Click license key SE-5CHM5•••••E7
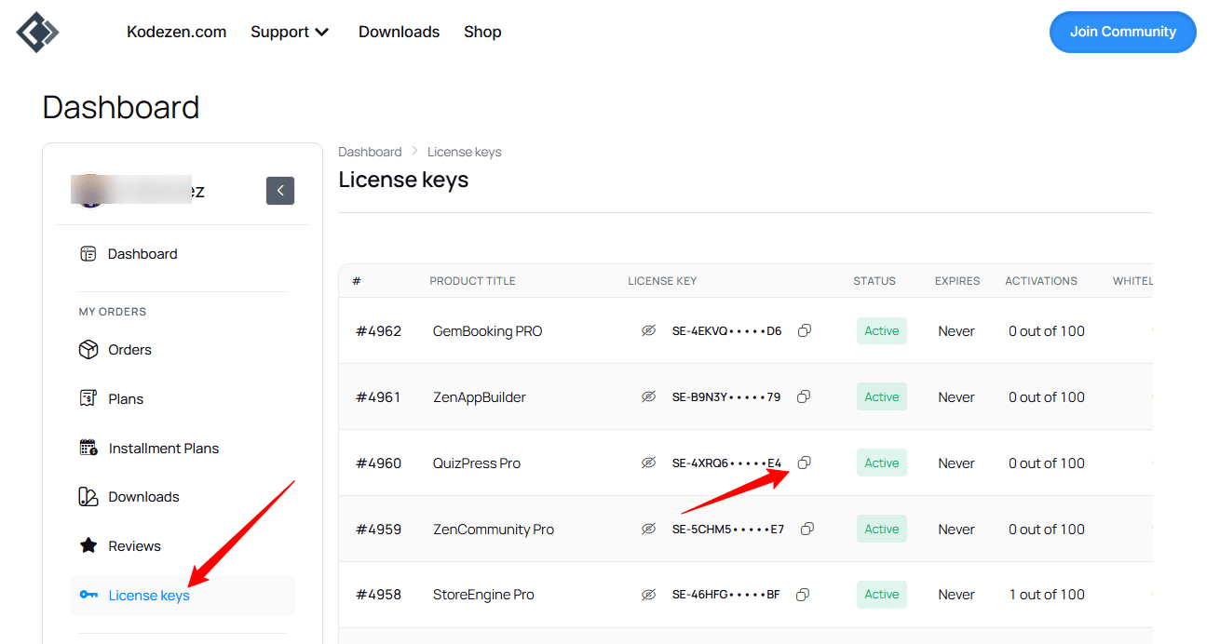 click(x=728, y=529)
